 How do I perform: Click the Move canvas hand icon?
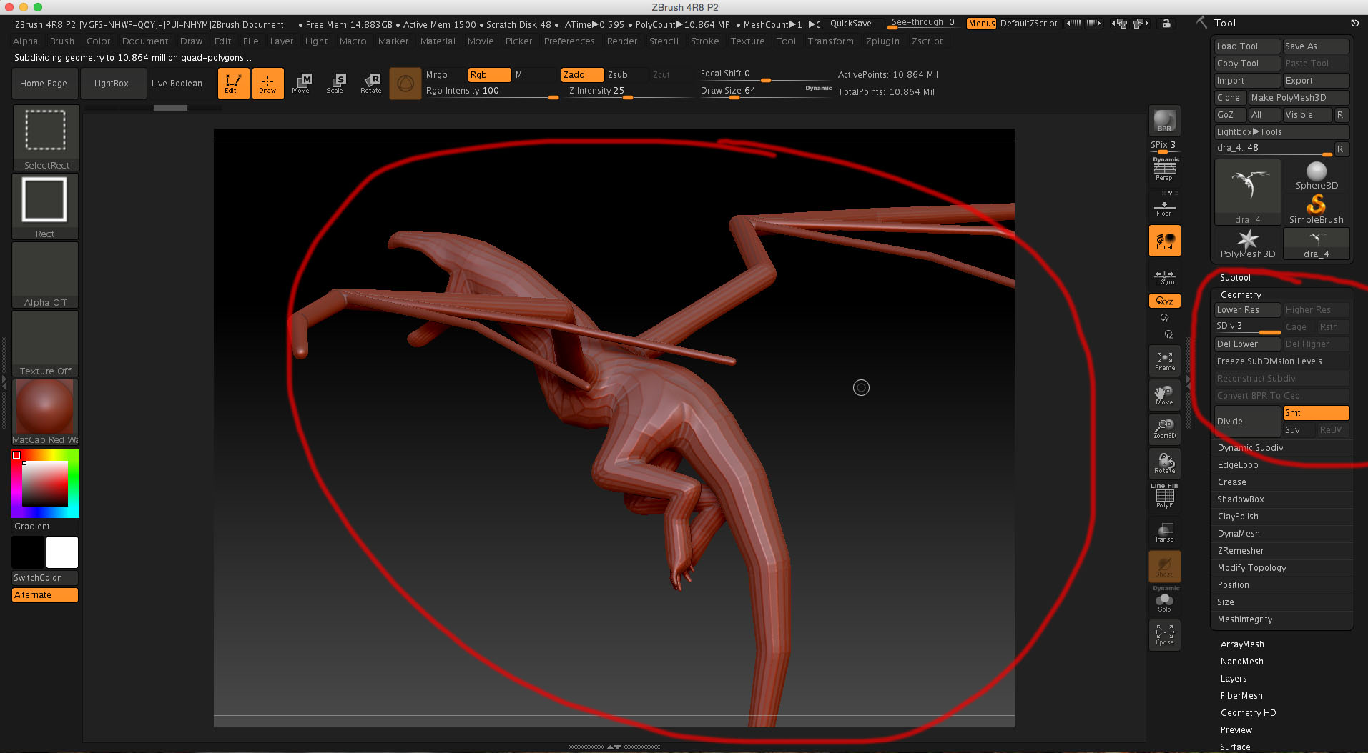(1164, 395)
